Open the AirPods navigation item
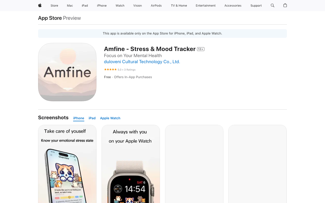The height and width of the screenshot is (203, 325). [156, 6]
